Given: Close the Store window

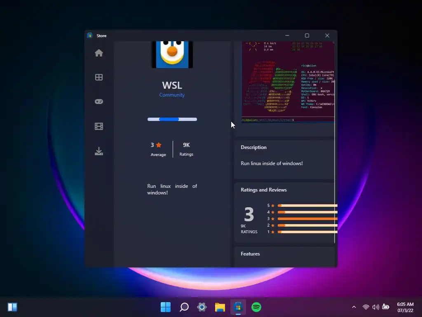Looking at the screenshot, I should point(327,35).
